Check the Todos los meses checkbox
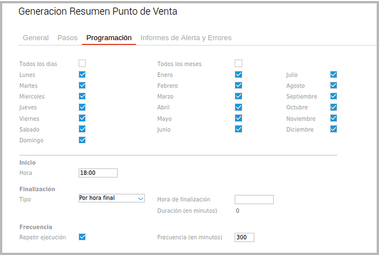 point(238,63)
